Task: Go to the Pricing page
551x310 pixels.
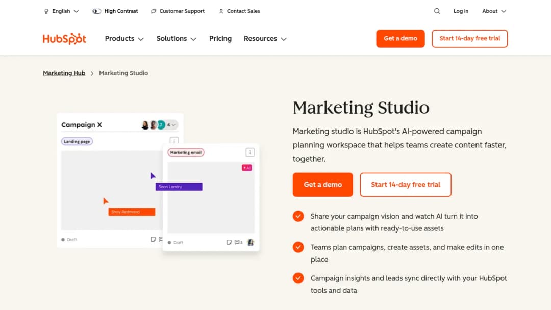Action: tap(220, 39)
